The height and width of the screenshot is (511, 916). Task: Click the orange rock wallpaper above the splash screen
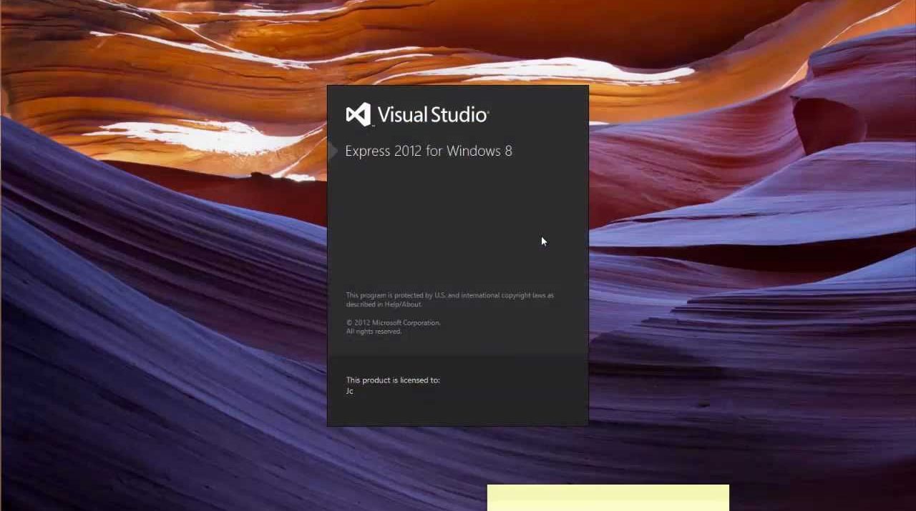coord(458,43)
